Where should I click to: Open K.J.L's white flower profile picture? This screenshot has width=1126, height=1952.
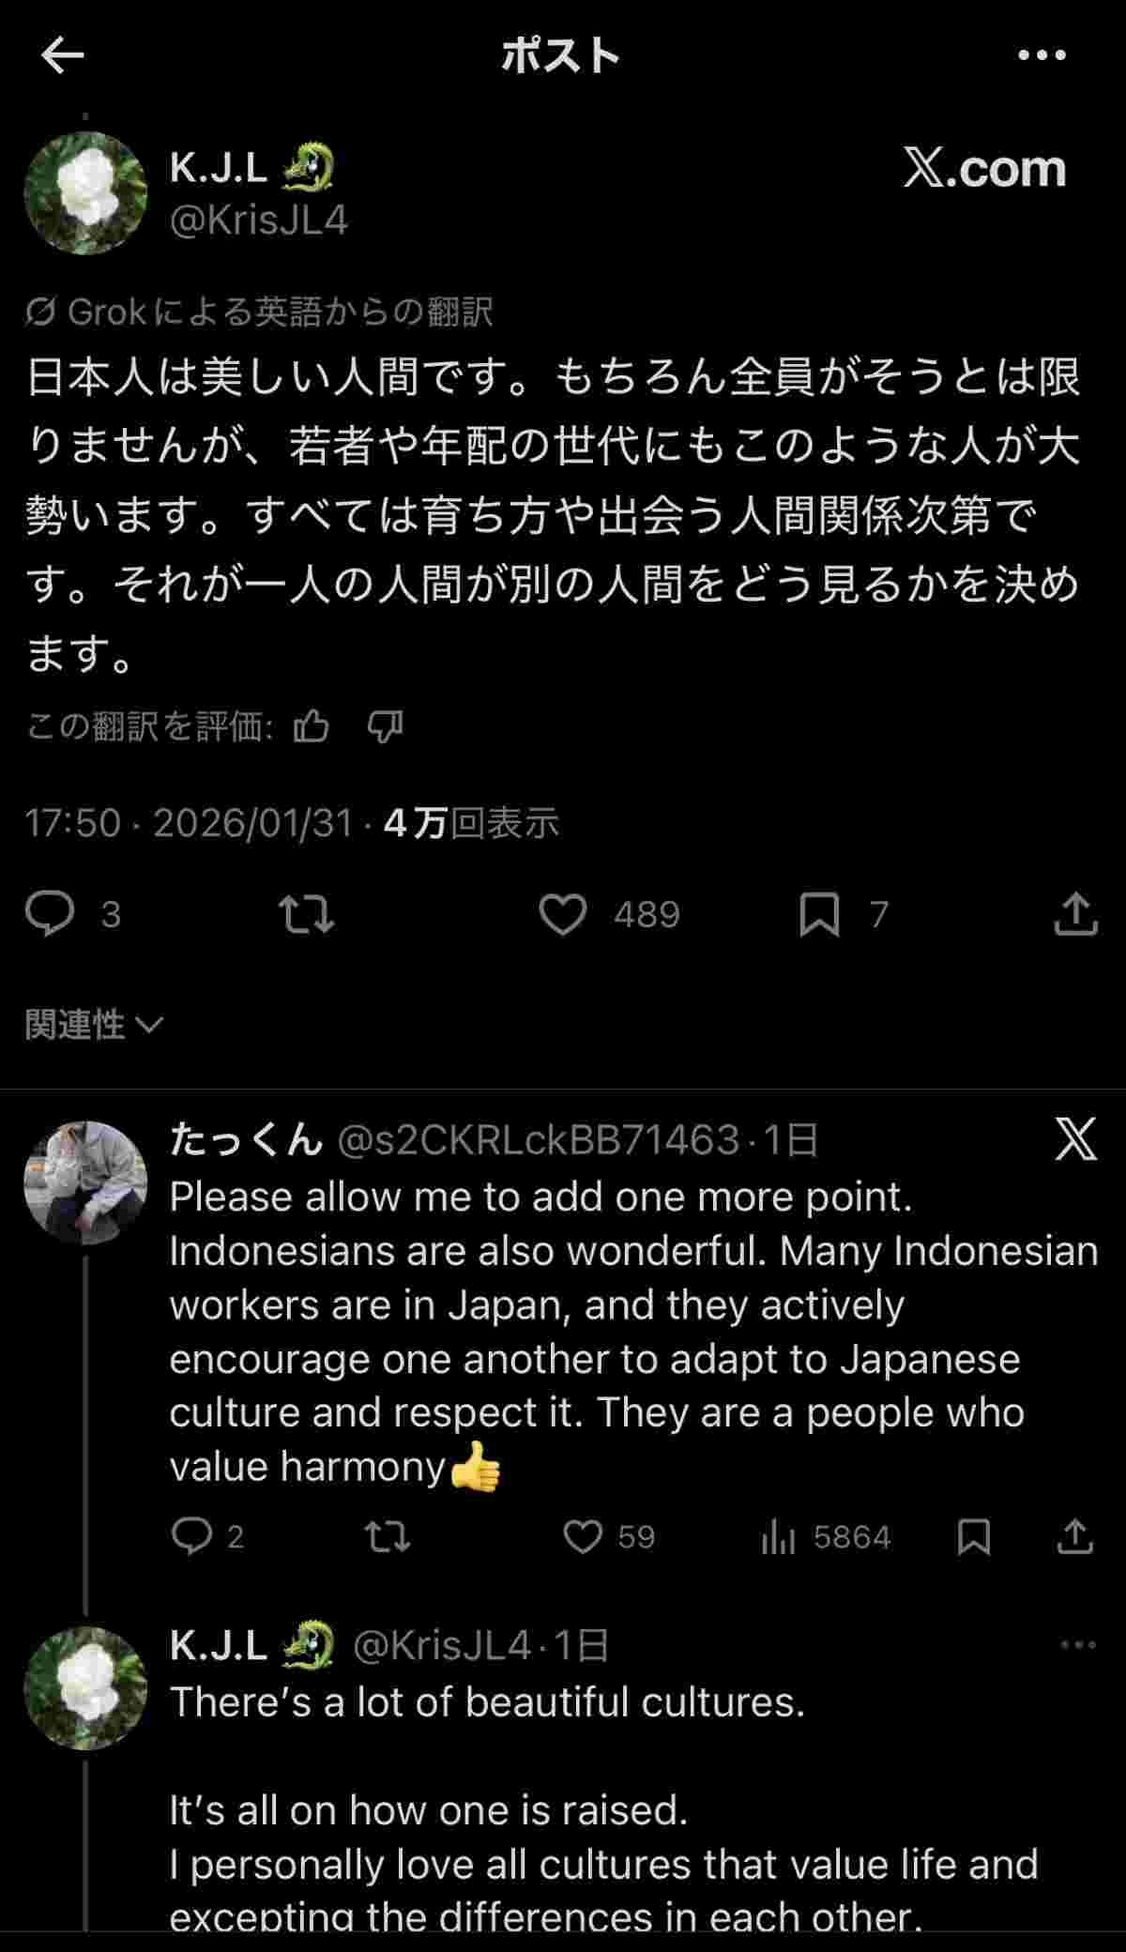point(85,192)
